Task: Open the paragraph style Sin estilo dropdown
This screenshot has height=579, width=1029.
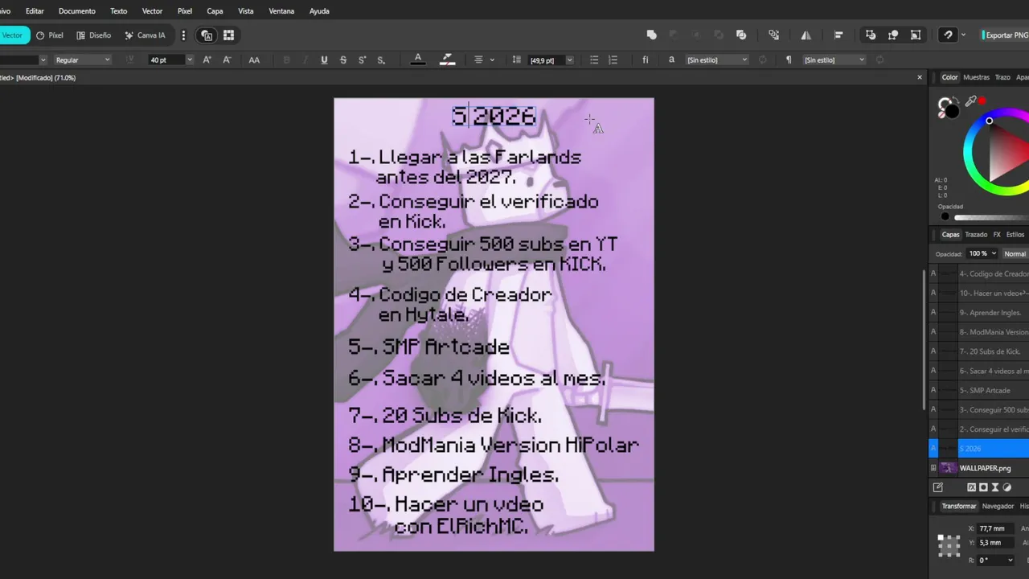Action: point(834,60)
